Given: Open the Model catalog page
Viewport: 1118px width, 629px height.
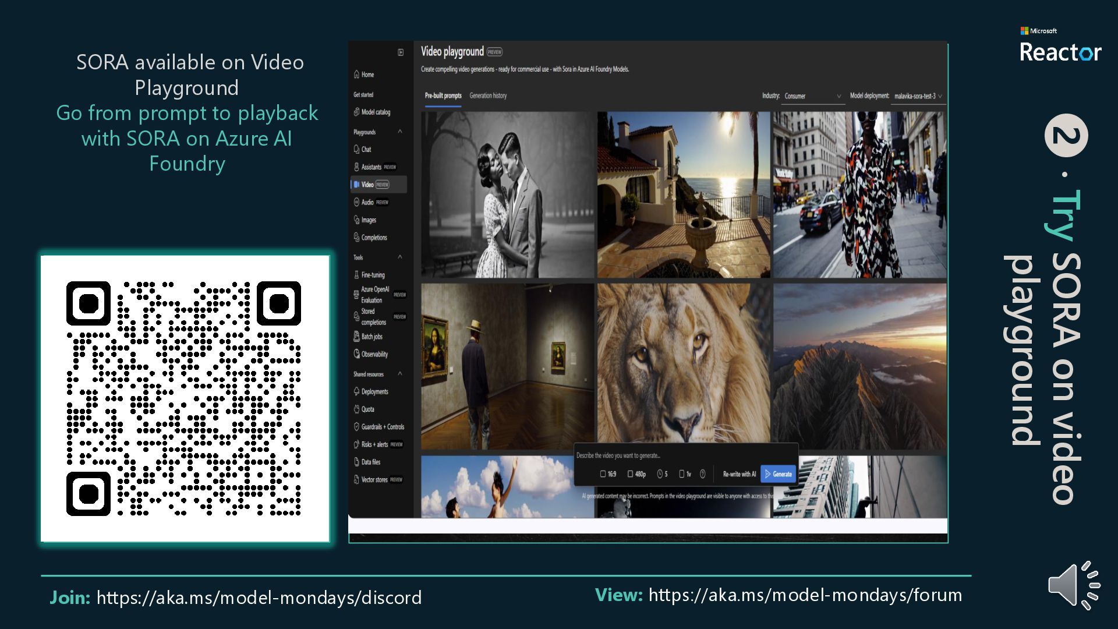Looking at the screenshot, I should [372, 112].
